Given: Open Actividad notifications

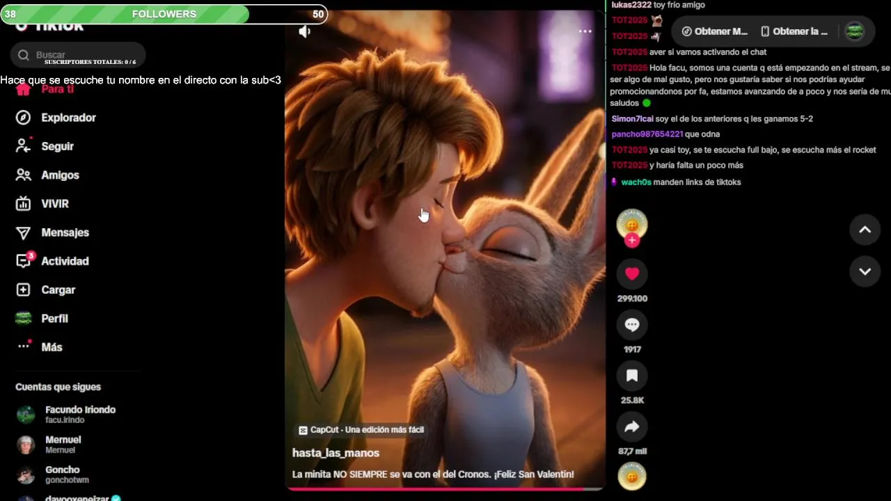Looking at the screenshot, I should click(x=65, y=261).
